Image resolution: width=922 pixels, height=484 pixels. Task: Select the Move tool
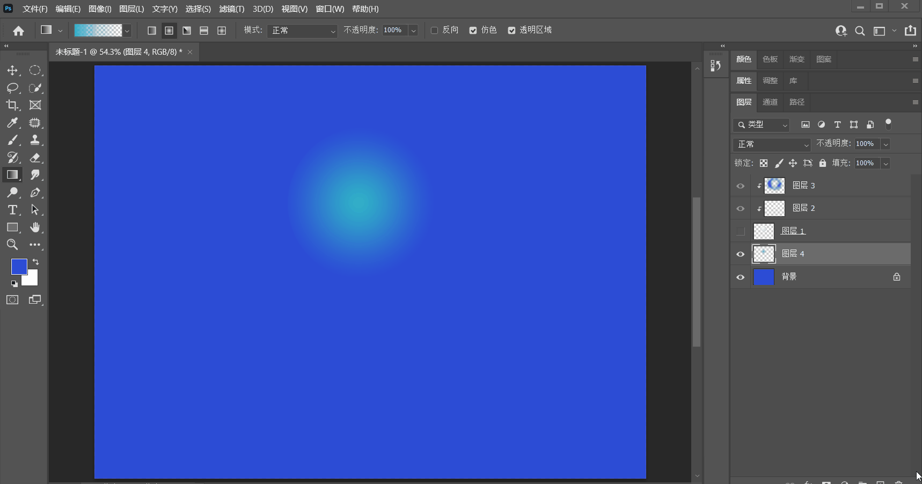click(x=12, y=70)
